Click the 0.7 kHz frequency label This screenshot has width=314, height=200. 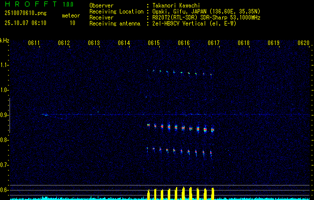tap(4, 165)
